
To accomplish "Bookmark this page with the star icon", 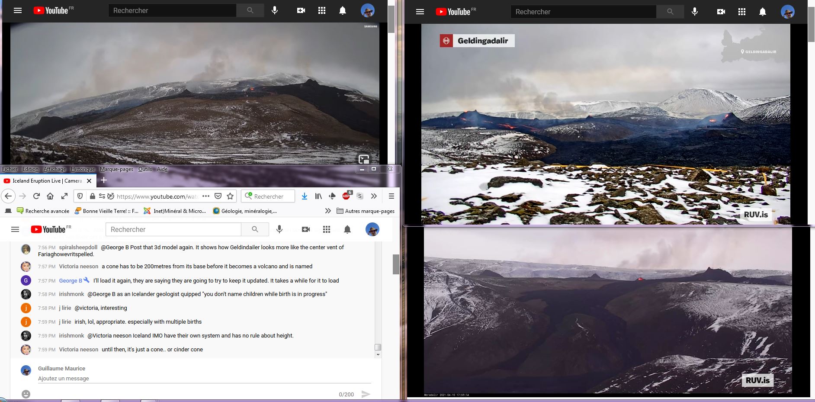I will 230,196.
